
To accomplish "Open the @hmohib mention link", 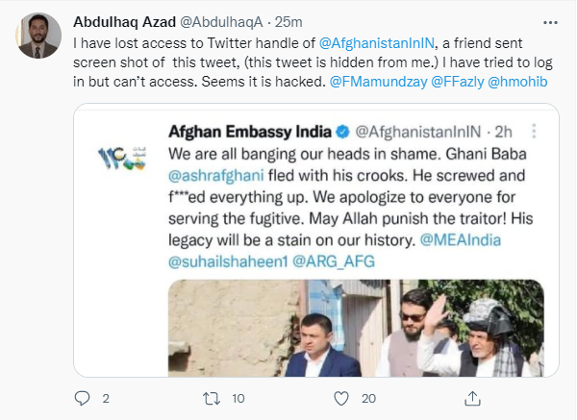I will [x=519, y=81].
